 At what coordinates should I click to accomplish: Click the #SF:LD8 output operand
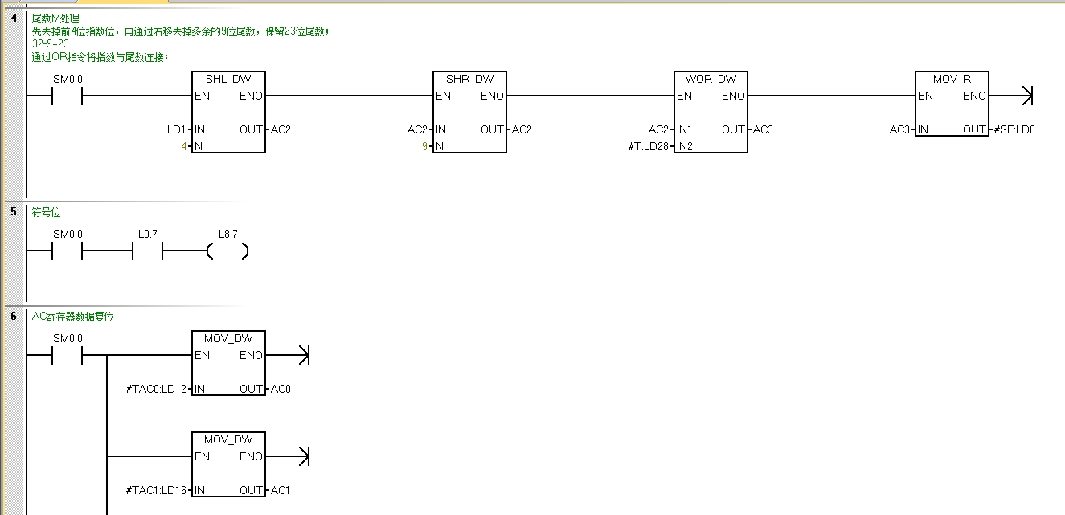click(x=1014, y=130)
